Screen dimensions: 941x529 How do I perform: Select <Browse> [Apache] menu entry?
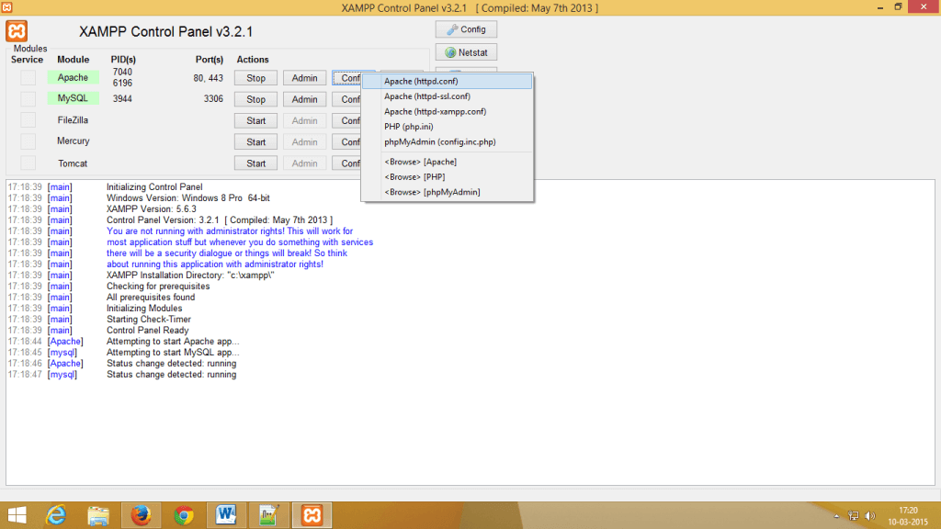[448, 162]
